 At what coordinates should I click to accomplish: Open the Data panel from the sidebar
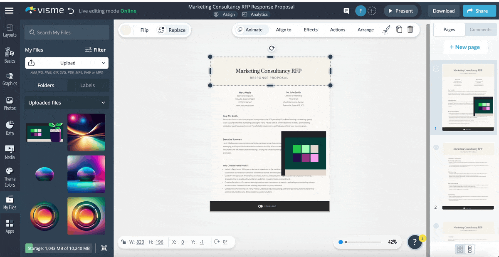(10, 128)
